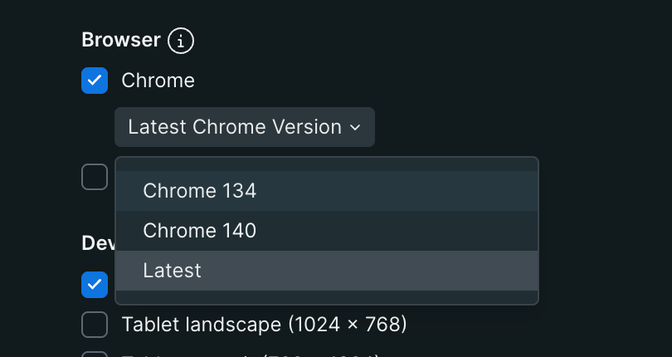
Task: Uncheck the blue checkbox below the Dev heading
Action: click(95, 284)
